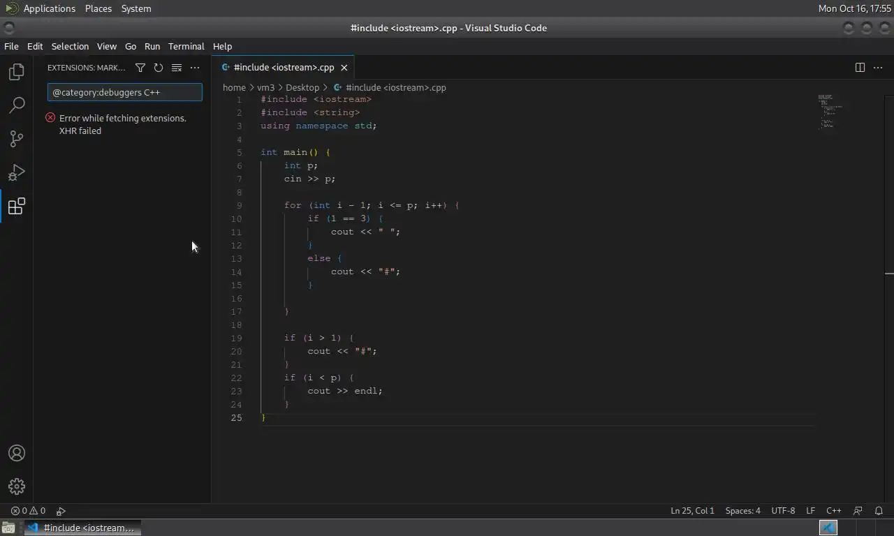Open the Places menu in top panel
Image resolution: width=894 pixels, height=536 pixels.
coord(98,8)
